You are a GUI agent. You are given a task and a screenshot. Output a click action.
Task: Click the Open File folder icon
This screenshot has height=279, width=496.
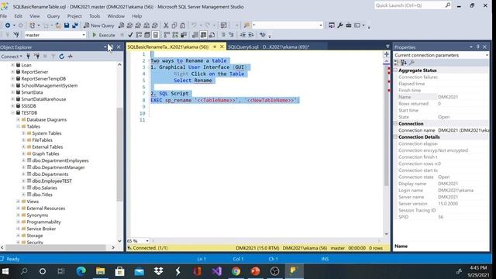click(x=58, y=26)
